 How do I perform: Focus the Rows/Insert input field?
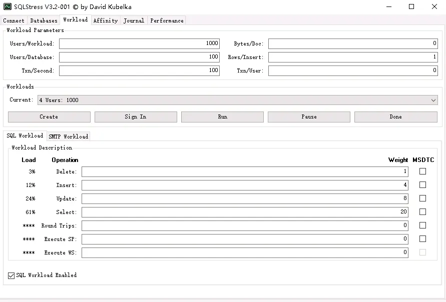click(x=353, y=57)
